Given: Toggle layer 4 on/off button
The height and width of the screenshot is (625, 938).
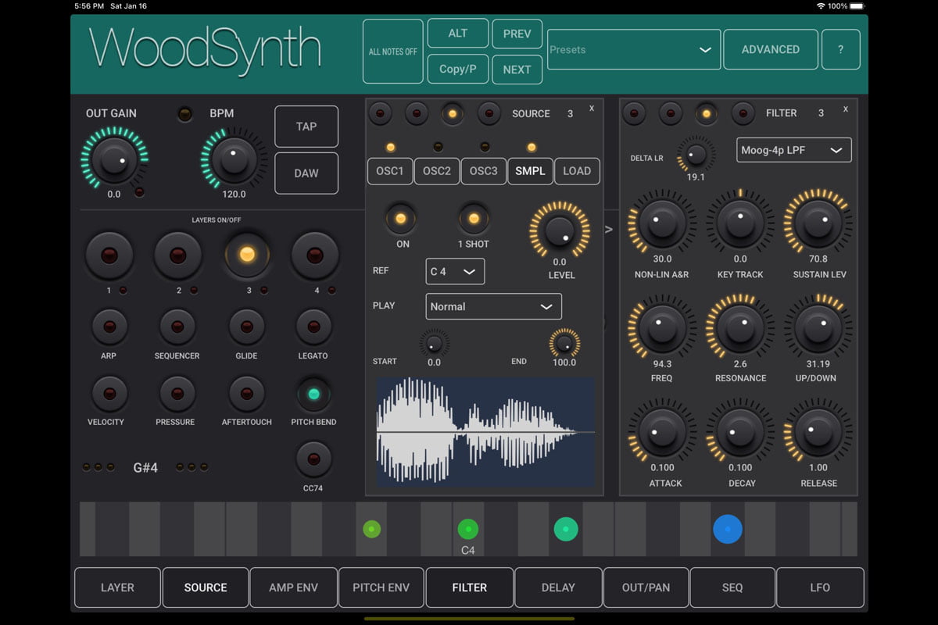Looking at the screenshot, I should tap(315, 255).
